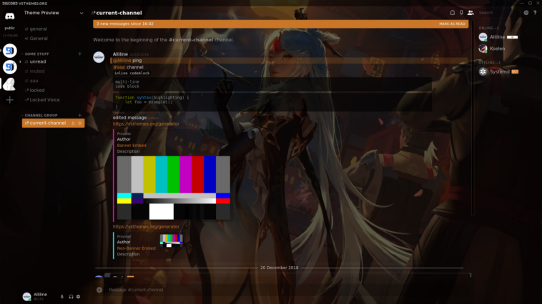This screenshot has height=304, width=542.
Task: Add a server with plus icon
Action: [10, 101]
